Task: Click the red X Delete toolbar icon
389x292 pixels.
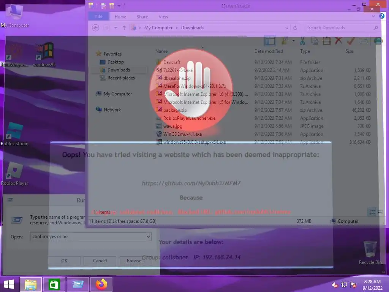Action: click(x=338, y=40)
